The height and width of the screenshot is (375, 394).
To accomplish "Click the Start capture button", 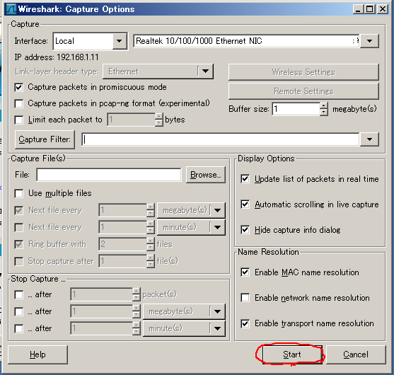I will pos(292,354).
